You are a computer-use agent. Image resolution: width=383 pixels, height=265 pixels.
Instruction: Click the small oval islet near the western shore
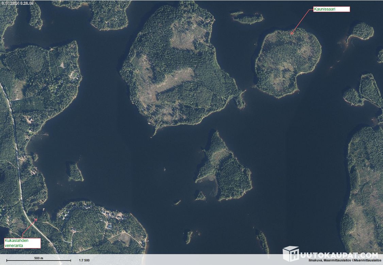[x=74, y=172]
